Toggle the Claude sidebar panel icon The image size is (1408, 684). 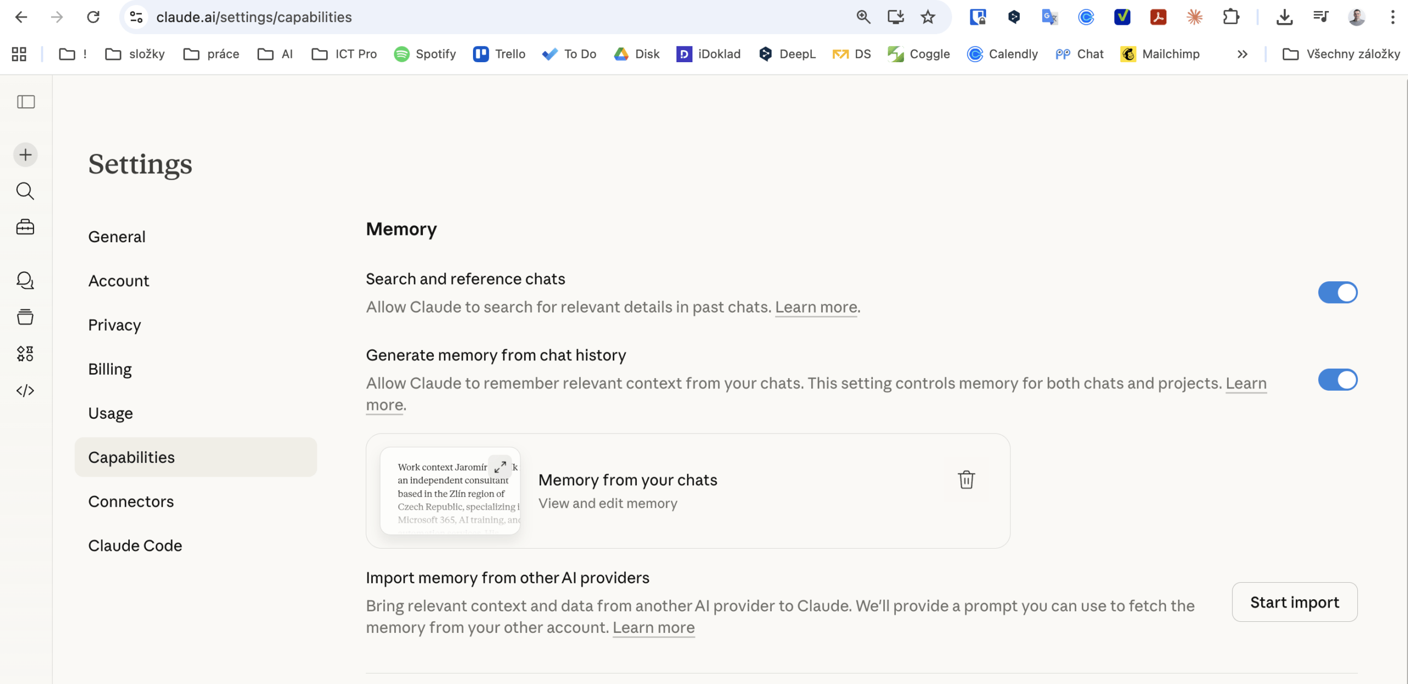pyautogui.click(x=26, y=102)
